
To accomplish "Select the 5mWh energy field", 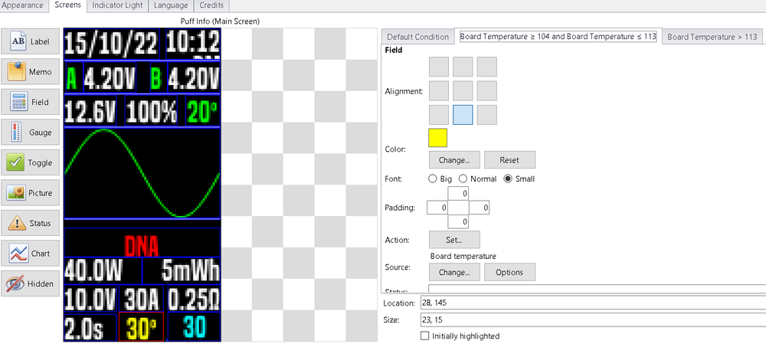I will (x=182, y=270).
